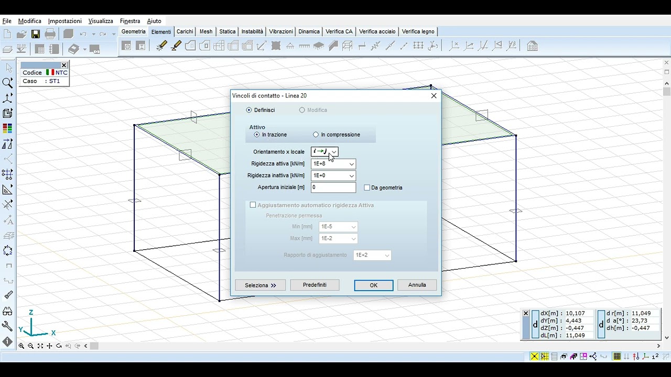Close the coordinates dX dY panel
The image size is (671, 377).
coord(526,313)
